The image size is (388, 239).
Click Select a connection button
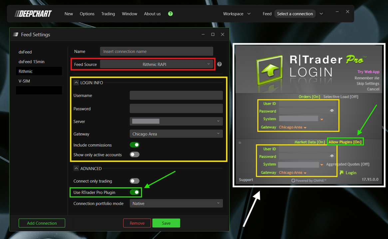point(295,14)
